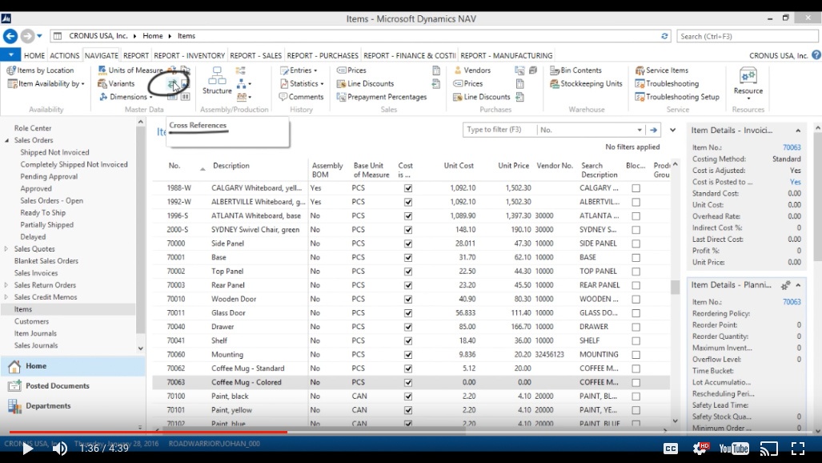822x463 pixels.
Task: Open Customers in the navigation list
Action: click(31, 321)
